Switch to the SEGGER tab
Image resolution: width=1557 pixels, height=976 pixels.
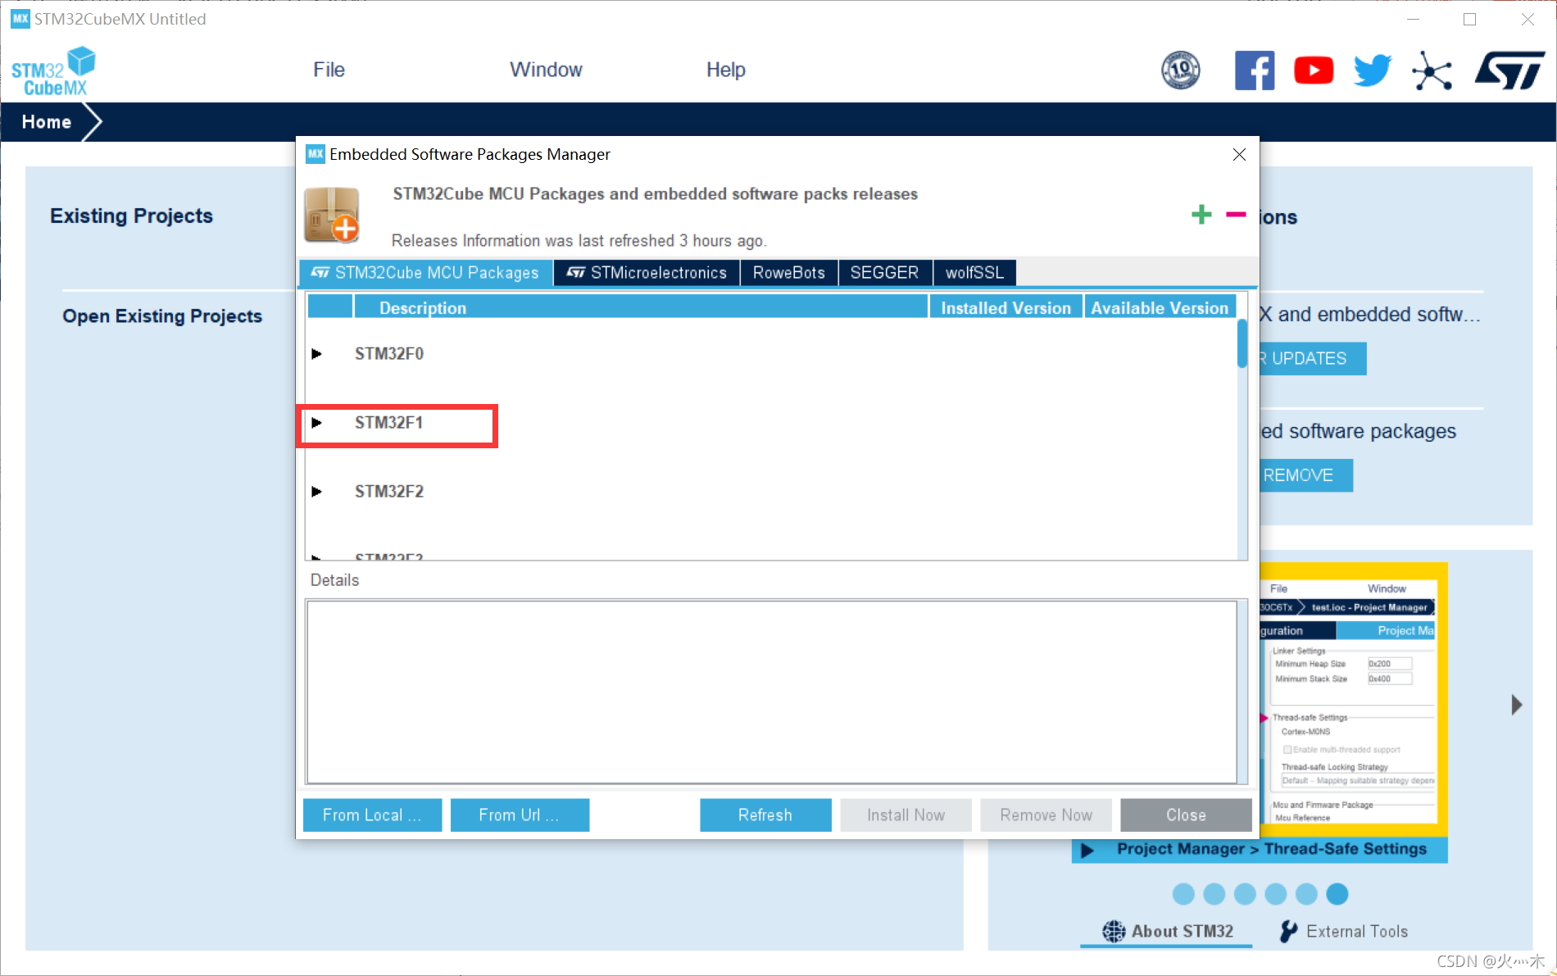pos(885,273)
